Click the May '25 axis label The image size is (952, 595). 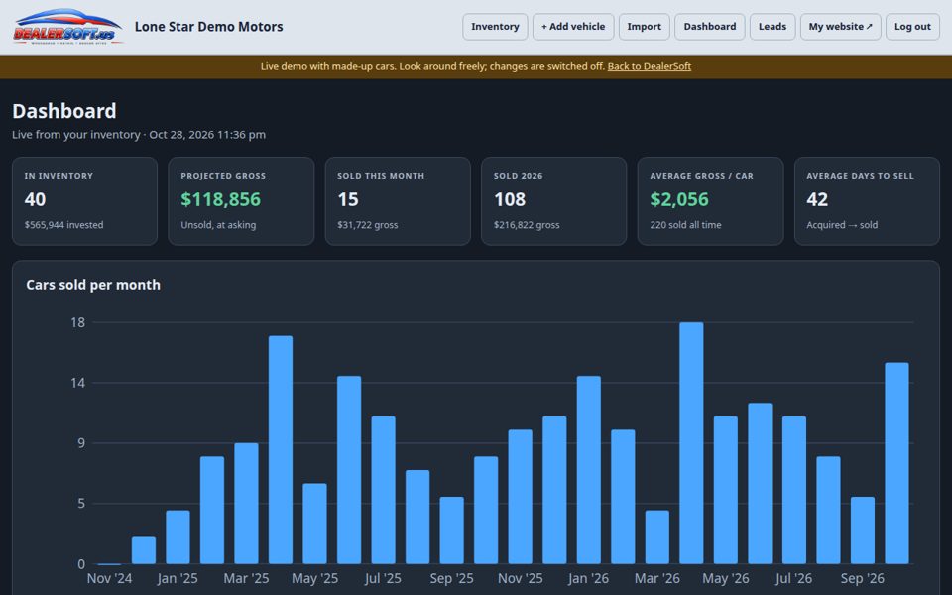[314, 578]
